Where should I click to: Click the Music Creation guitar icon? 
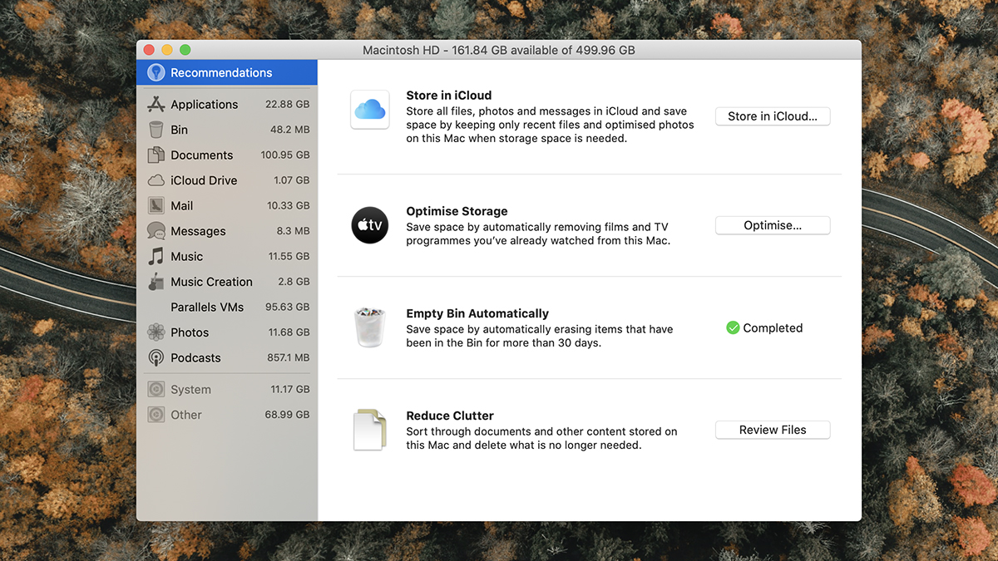pos(156,282)
